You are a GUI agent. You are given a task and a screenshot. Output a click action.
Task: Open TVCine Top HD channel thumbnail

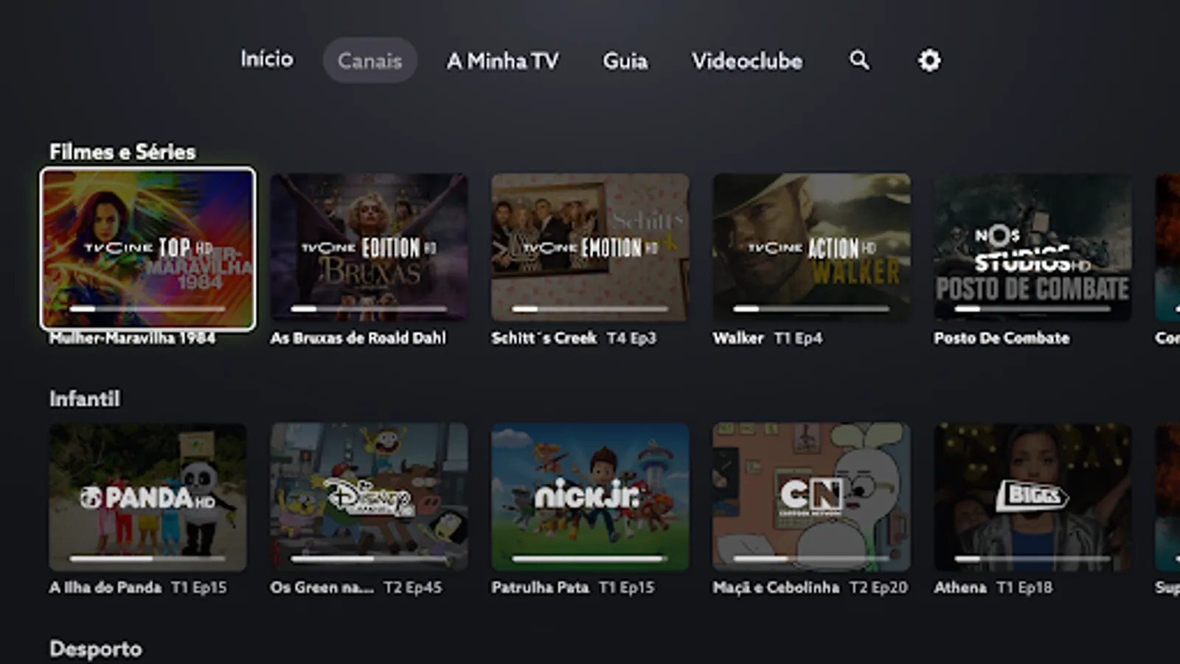[x=148, y=248]
